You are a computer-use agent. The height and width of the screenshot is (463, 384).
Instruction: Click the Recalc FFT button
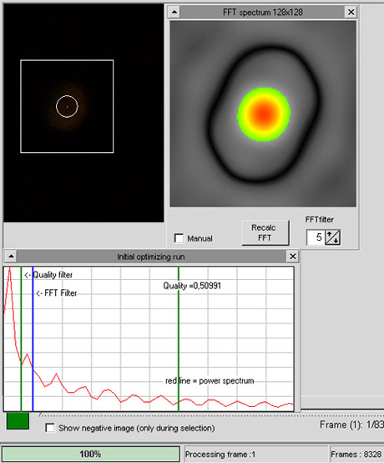[x=265, y=232]
